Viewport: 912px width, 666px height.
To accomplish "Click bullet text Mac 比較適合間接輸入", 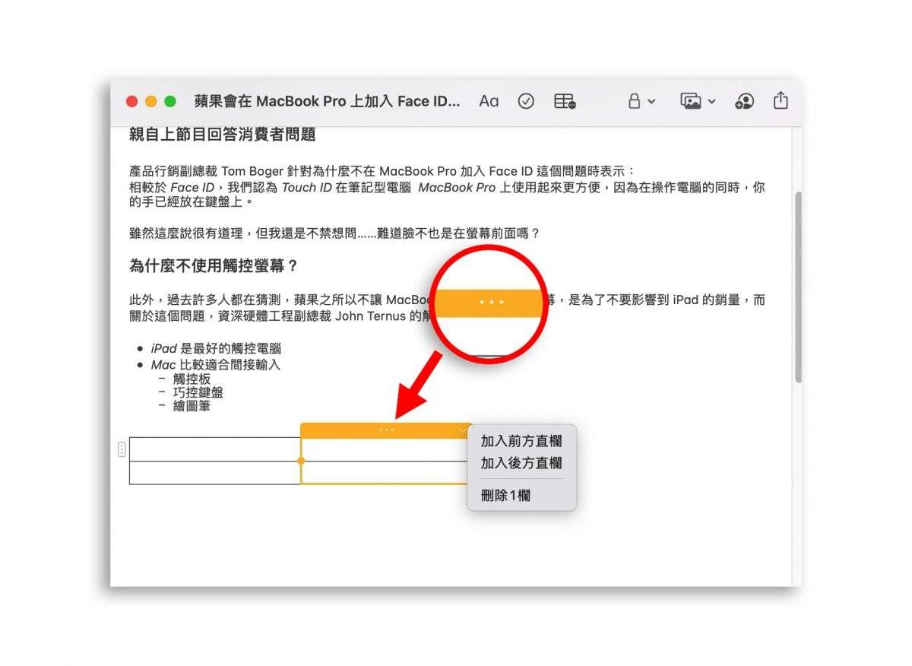I will coord(216,365).
